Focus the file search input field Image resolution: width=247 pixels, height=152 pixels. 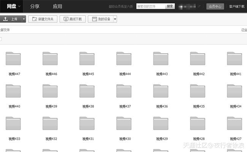[151, 6]
